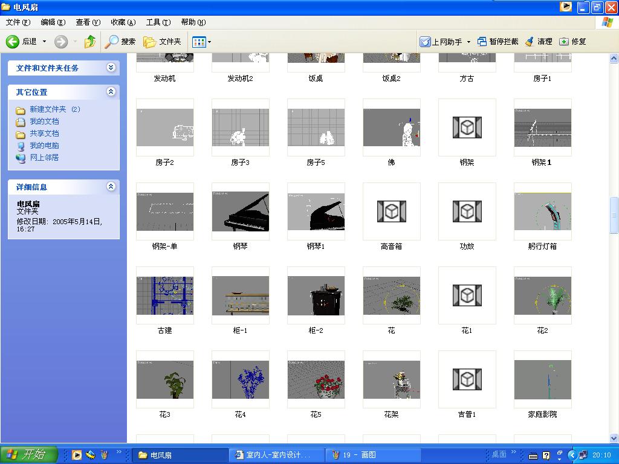Open the 帮助(H) menu
This screenshot has width=619, height=464.
pos(193,22)
